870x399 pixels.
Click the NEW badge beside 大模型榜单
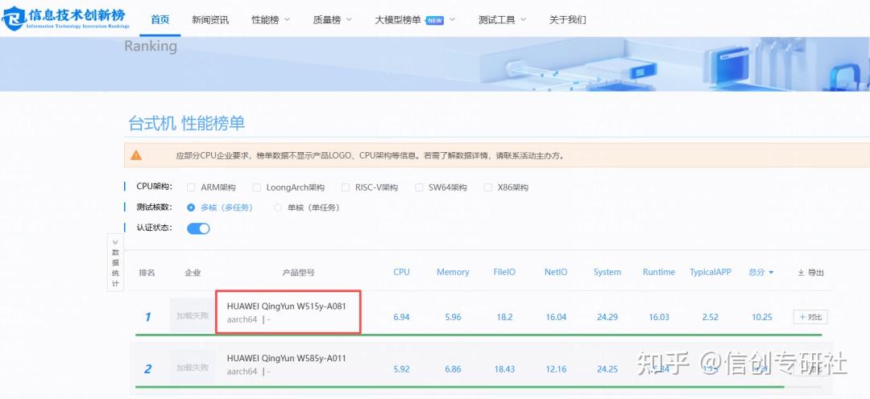tap(434, 20)
